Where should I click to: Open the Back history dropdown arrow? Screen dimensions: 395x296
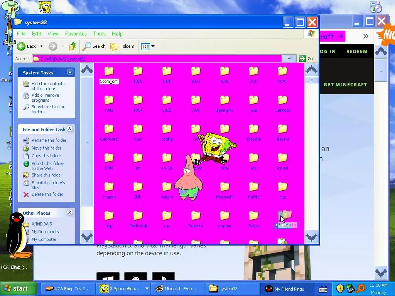[x=41, y=46]
